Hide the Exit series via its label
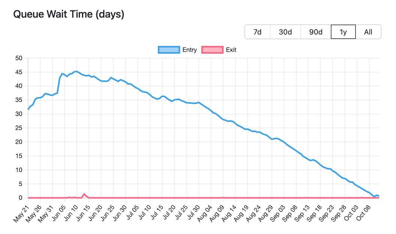 coord(231,50)
